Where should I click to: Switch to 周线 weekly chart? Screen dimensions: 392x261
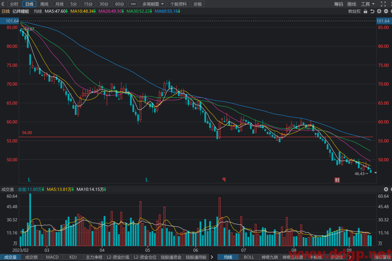[x=44, y=4]
